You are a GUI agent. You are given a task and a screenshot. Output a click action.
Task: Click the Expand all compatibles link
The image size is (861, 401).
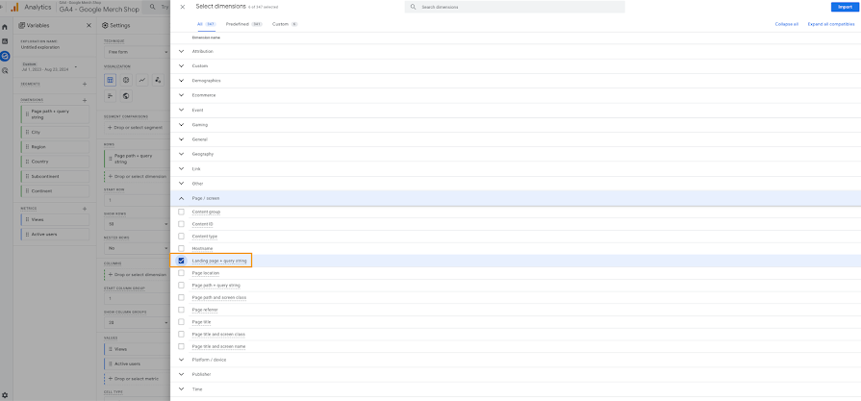click(x=831, y=24)
